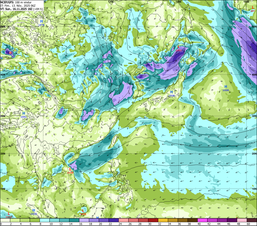Select the L 997 low pressure marker
Screen dimensions: 257x226
coord(253,9)
